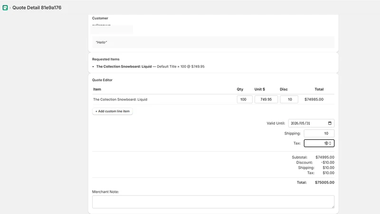Viewport: 380px width, 214px height.
Task: Click the item name in the Quote Editor row
Action: tap(120, 99)
